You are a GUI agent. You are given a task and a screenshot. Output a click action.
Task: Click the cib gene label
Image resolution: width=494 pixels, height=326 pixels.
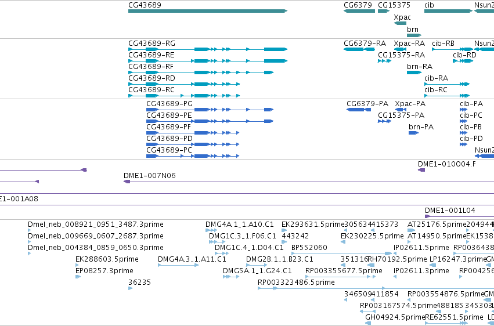pos(429,5)
